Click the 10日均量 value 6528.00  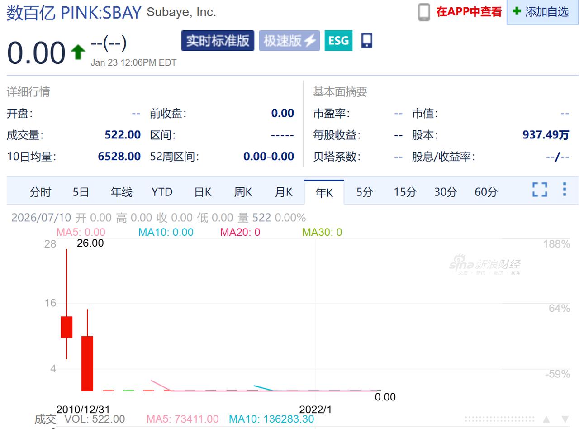click(119, 157)
